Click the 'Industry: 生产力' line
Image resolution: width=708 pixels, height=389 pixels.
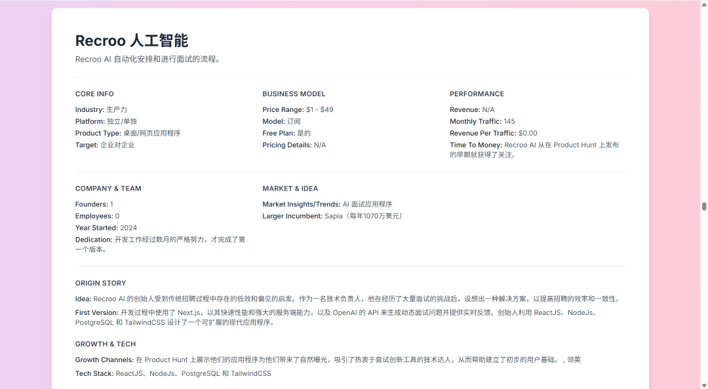101,109
